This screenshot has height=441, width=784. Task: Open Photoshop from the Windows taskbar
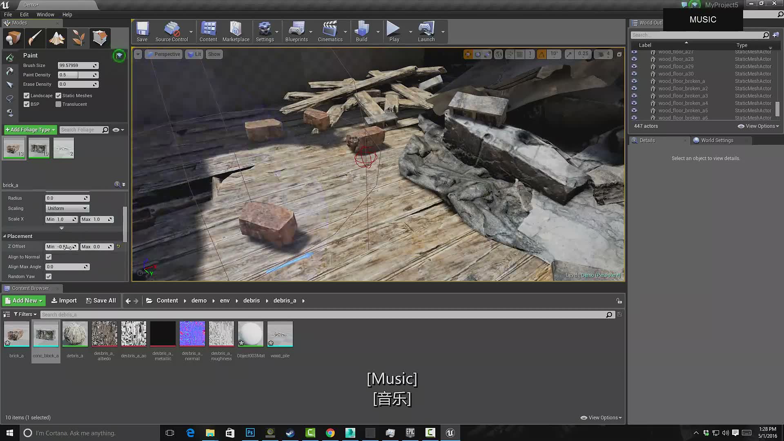(x=250, y=433)
